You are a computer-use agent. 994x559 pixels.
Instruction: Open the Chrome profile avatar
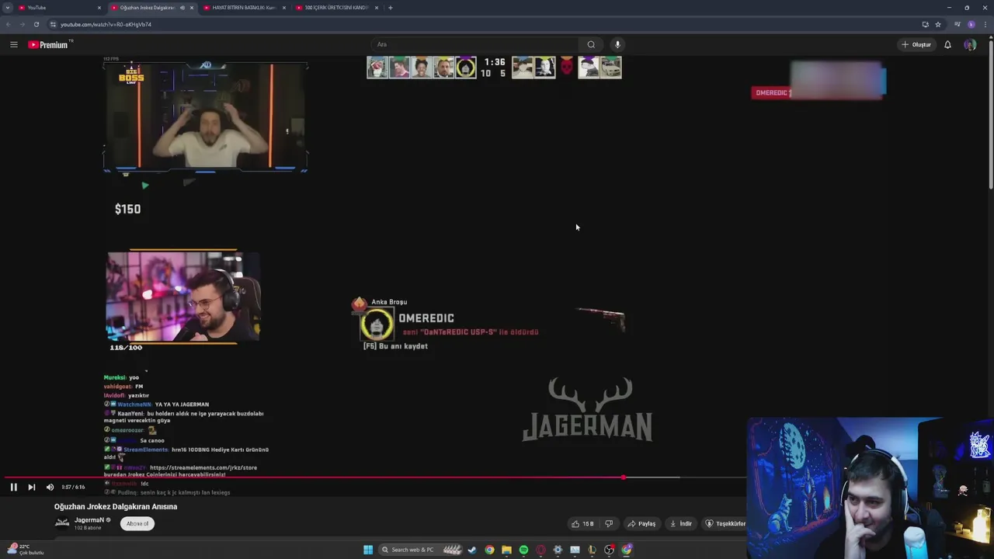(971, 24)
